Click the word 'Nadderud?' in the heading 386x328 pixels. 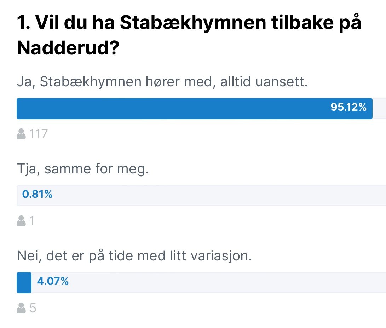(68, 48)
